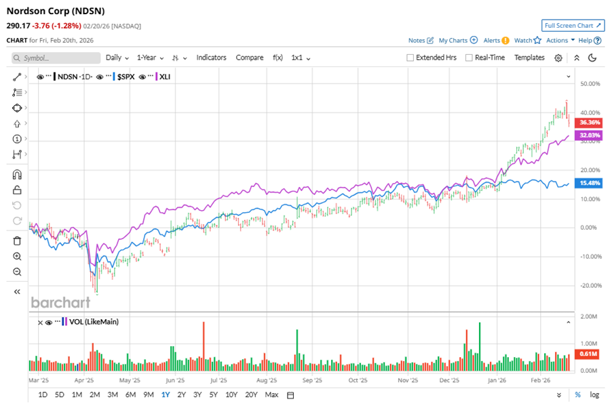Toggle visibility of the VOL indicator
Viewport: 612px width, 412px height.
coord(50,321)
